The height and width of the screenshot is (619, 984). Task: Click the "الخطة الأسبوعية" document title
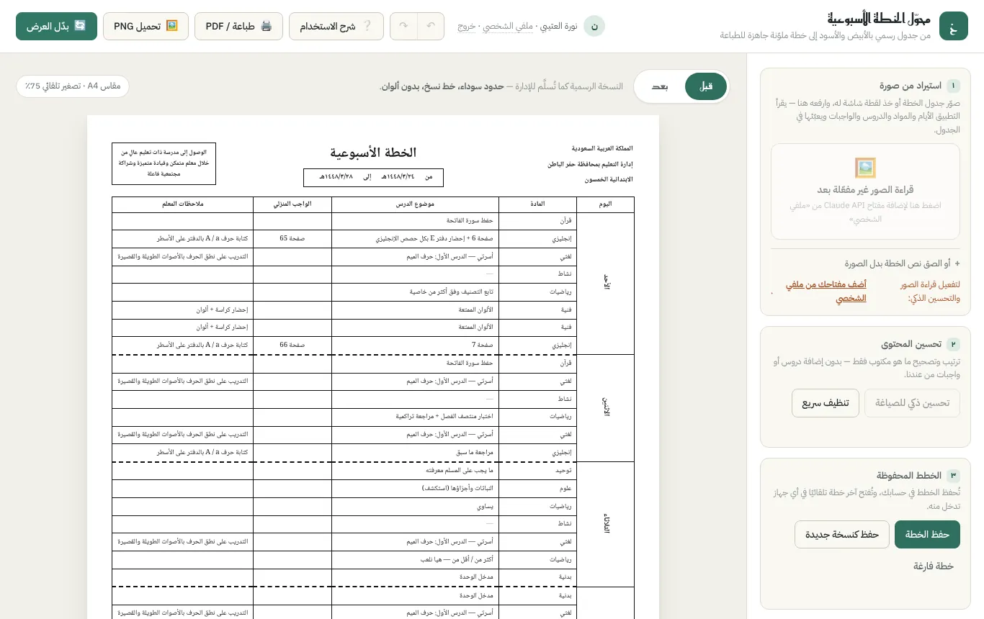(x=373, y=152)
